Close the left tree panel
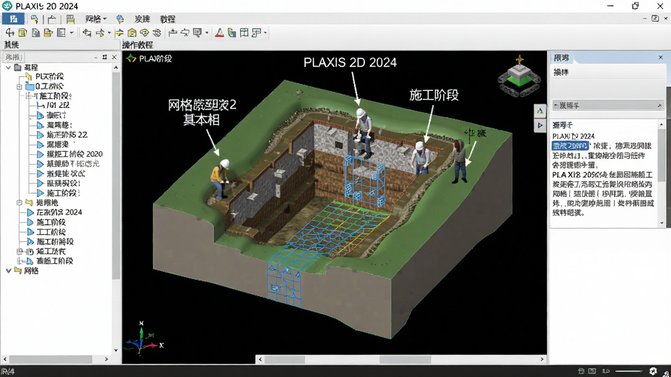Image resolution: width=671 pixels, height=377 pixels. pos(114,57)
